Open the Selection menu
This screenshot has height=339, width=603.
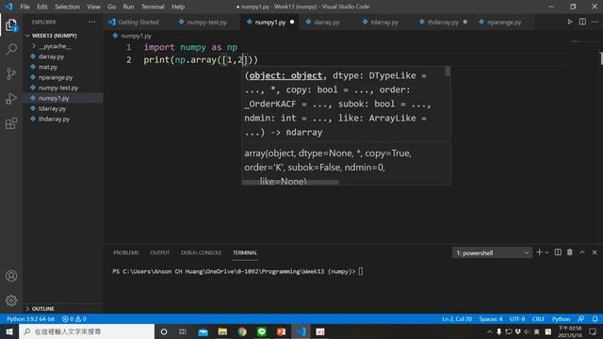[67, 7]
